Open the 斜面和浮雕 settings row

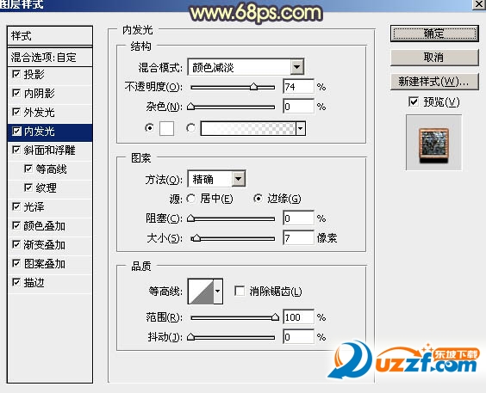click(50, 150)
